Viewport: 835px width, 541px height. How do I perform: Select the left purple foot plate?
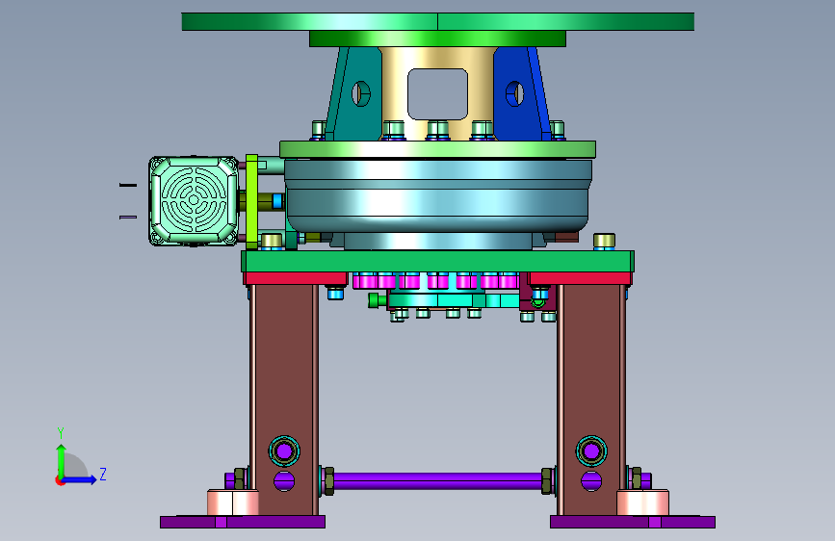tap(243, 522)
